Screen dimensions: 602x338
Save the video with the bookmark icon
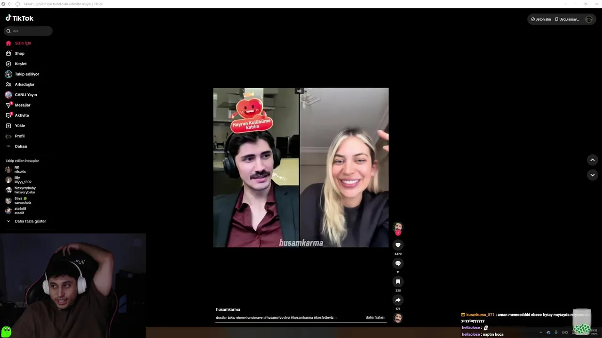[x=398, y=282]
